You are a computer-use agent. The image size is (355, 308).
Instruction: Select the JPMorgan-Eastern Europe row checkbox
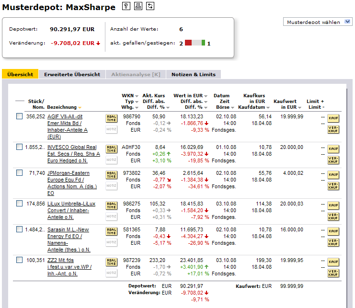tap(19, 172)
